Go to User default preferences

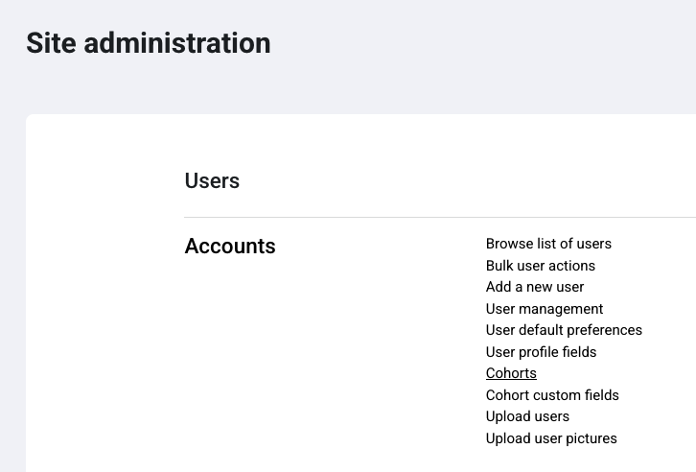click(564, 330)
